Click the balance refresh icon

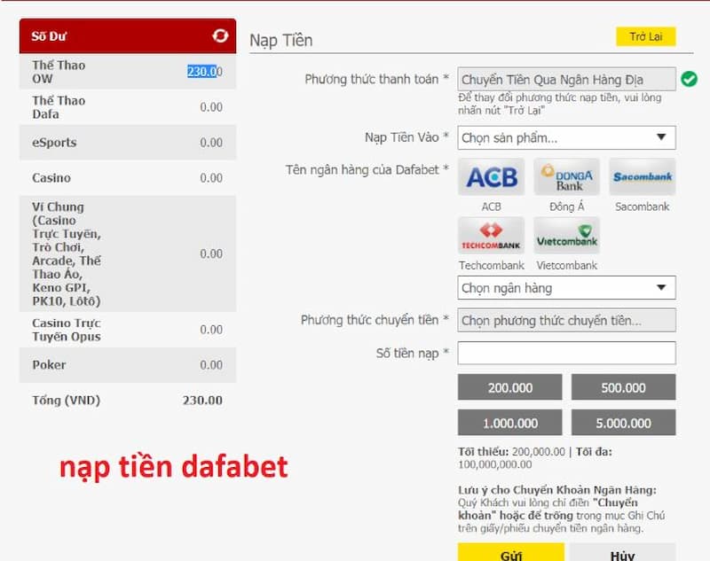[x=220, y=36]
